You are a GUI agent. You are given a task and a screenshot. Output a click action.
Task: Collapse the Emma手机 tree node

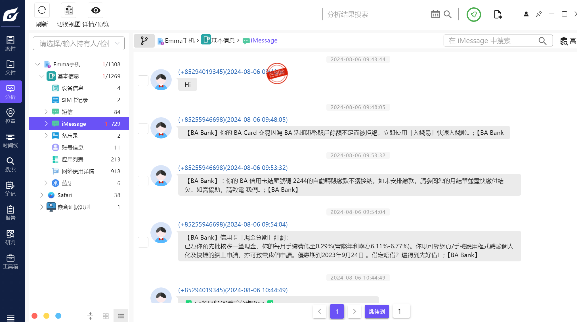point(37,64)
